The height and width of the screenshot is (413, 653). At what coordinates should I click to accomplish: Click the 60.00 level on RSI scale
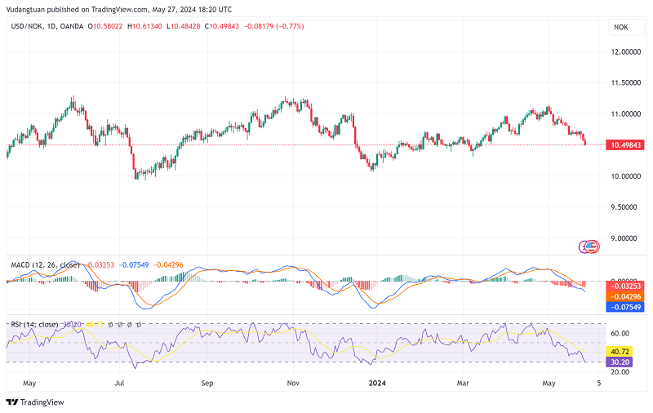pyautogui.click(x=620, y=333)
